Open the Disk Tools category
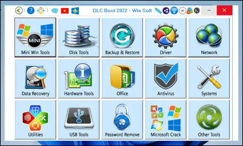This screenshot has width=243, height=146. coord(79,37)
